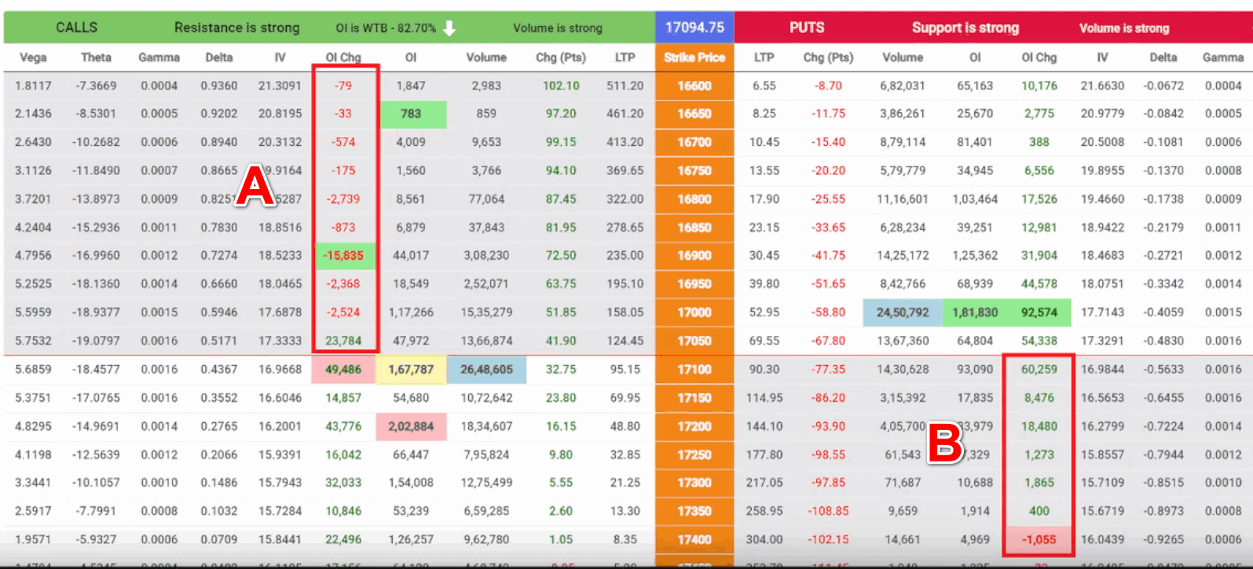Select the CALLS section header

pos(76,27)
